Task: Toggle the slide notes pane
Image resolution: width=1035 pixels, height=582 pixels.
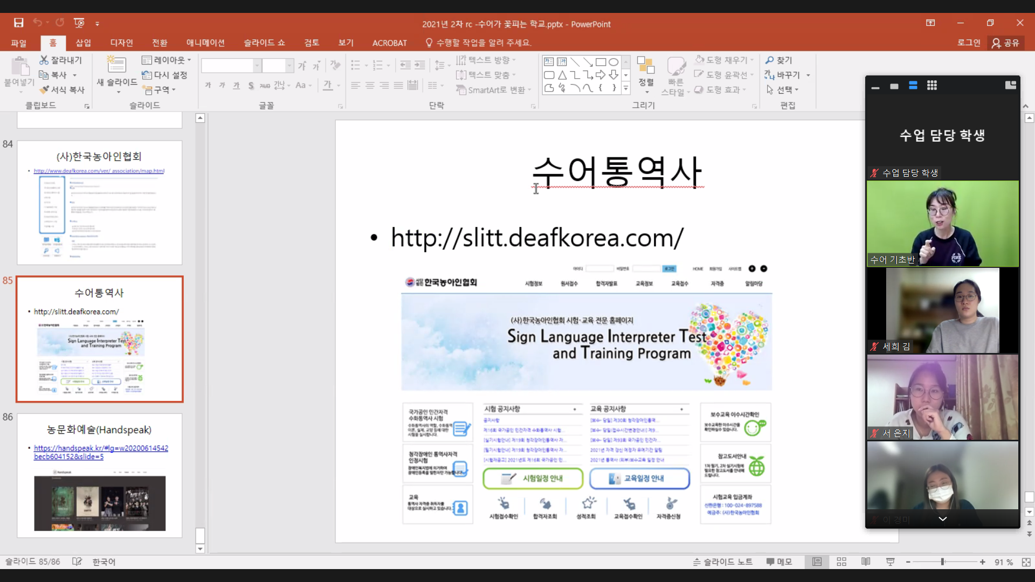Action: tap(722, 562)
